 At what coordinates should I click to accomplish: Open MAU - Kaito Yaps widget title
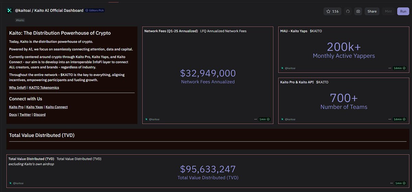(x=294, y=31)
